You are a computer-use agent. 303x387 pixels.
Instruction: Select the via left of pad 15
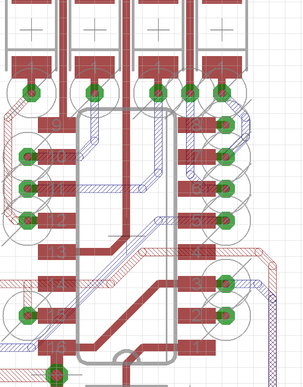pos(28,316)
